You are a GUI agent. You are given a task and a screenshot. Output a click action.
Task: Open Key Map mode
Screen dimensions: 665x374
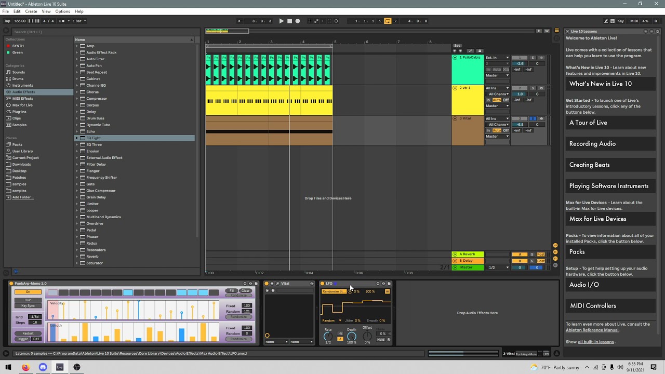621,21
